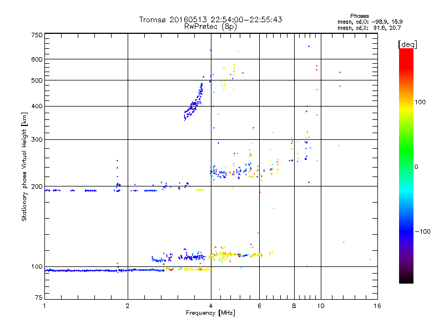
Task: Click the x-axis tick label '2'
Action: (128, 306)
